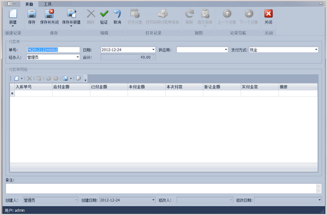The height and width of the screenshot is (215, 327).
Task: Click the 新建 new record icon
Action: pyautogui.click(x=13, y=14)
